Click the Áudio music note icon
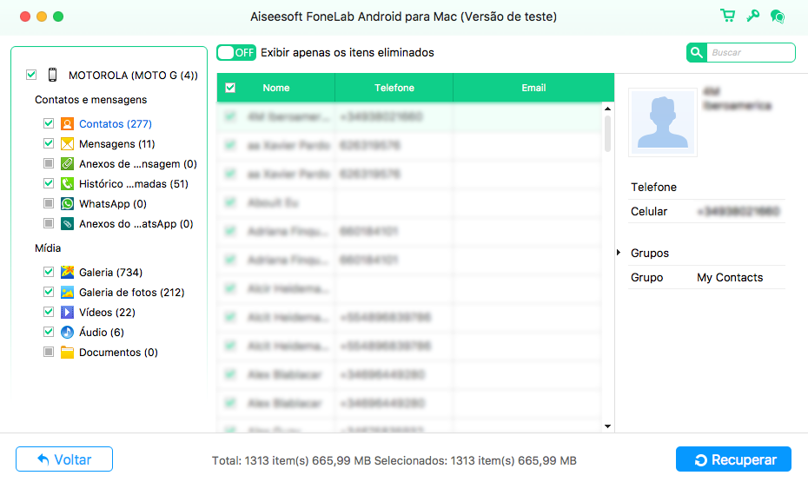 coord(67,333)
